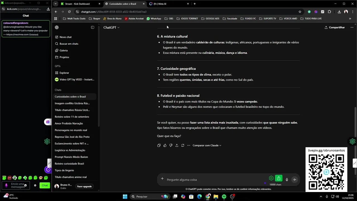This screenshot has height=201, width=357.
Task: Click the Fazer upgrade button
Action: click(84, 186)
